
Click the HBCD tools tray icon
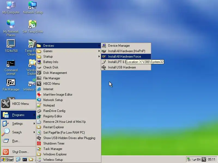(x=204, y=159)
